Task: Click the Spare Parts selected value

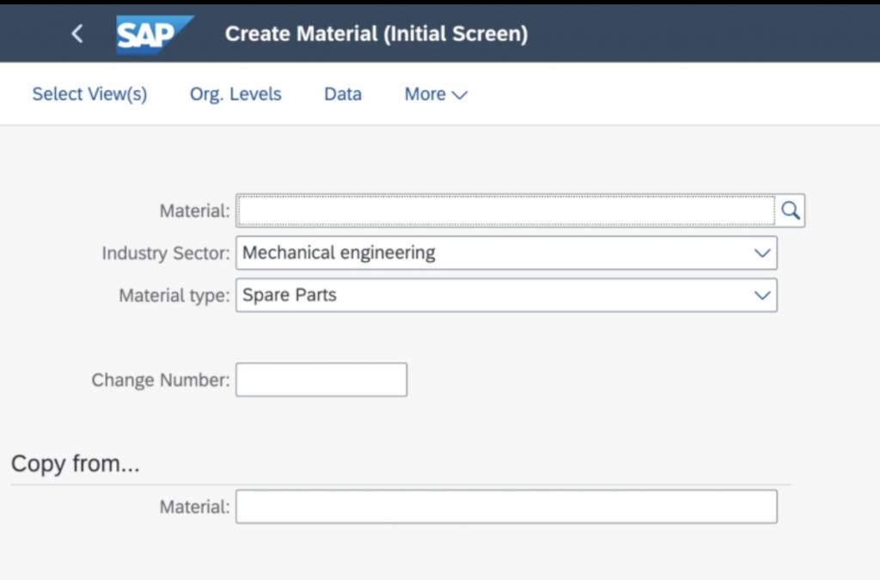Action: pos(290,296)
